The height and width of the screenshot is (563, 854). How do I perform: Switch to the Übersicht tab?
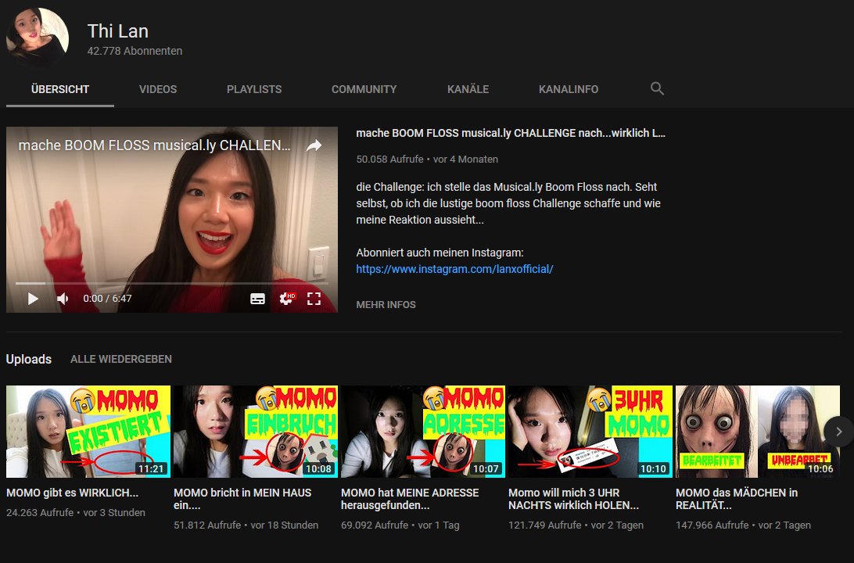click(x=60, y=89)
